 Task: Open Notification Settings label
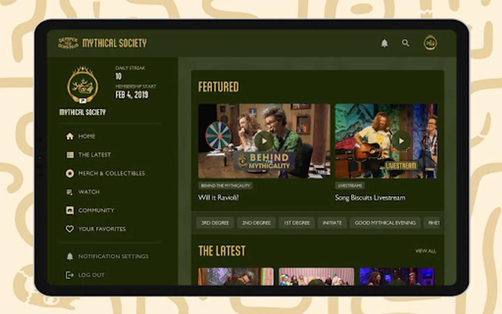click(113, 256)
